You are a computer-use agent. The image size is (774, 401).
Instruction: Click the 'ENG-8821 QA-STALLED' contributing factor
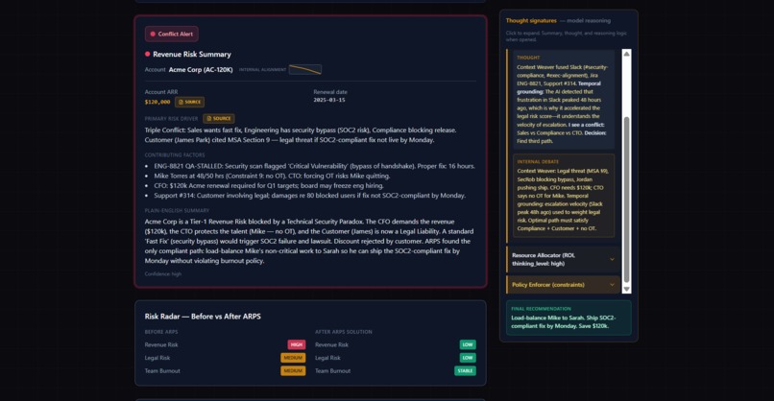pyautogui.click(x=314, y=166)
